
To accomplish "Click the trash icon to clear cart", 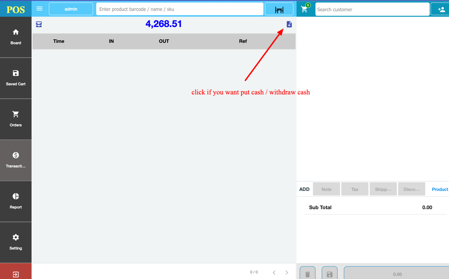I will [x=307, y=274].
